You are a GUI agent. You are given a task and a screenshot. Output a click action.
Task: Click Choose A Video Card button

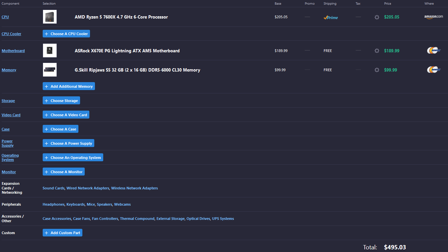point(66,115)
